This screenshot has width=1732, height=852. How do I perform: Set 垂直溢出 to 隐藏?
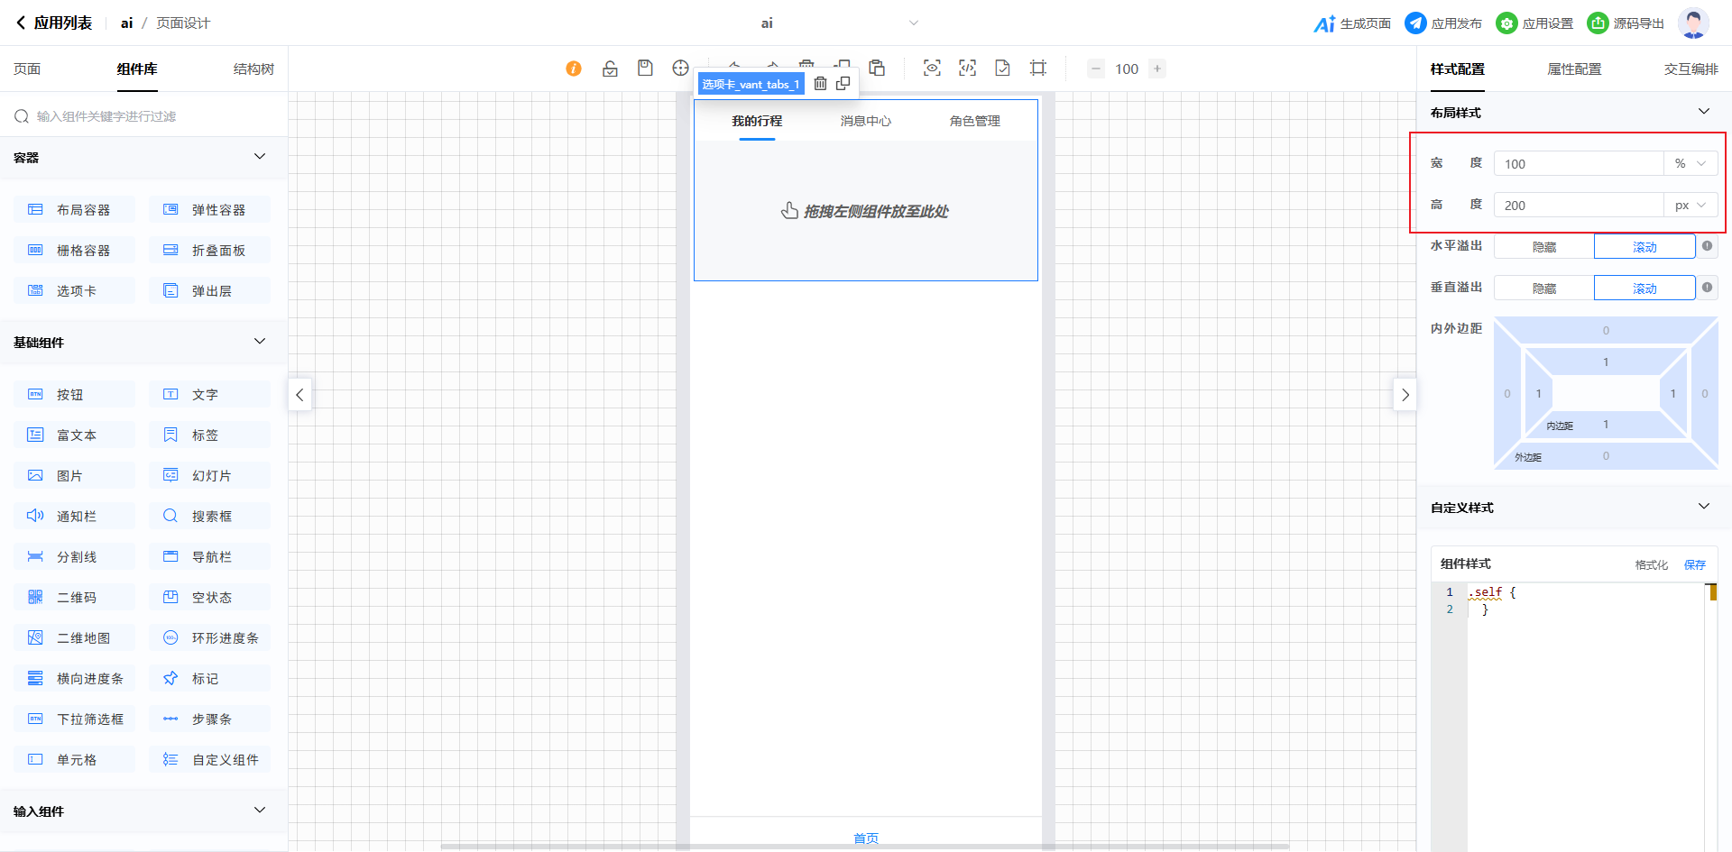pos(1543,289)
